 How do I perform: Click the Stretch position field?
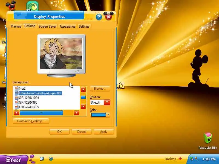point(97,102)
